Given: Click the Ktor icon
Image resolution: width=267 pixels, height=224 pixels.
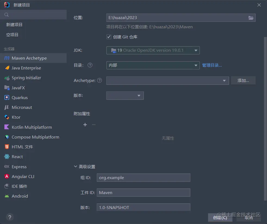Looking at the screenshot, I should (x=7, y=117).
